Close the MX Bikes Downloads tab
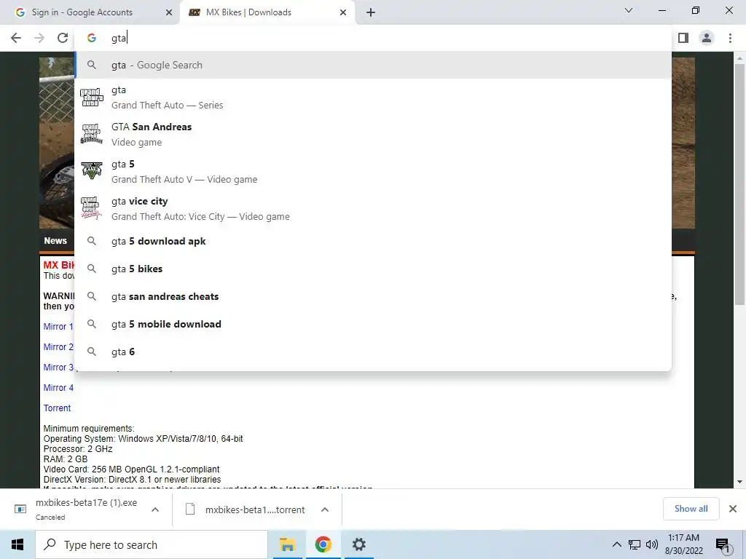Screen dimensions: 746x559 tap(343, 12)
